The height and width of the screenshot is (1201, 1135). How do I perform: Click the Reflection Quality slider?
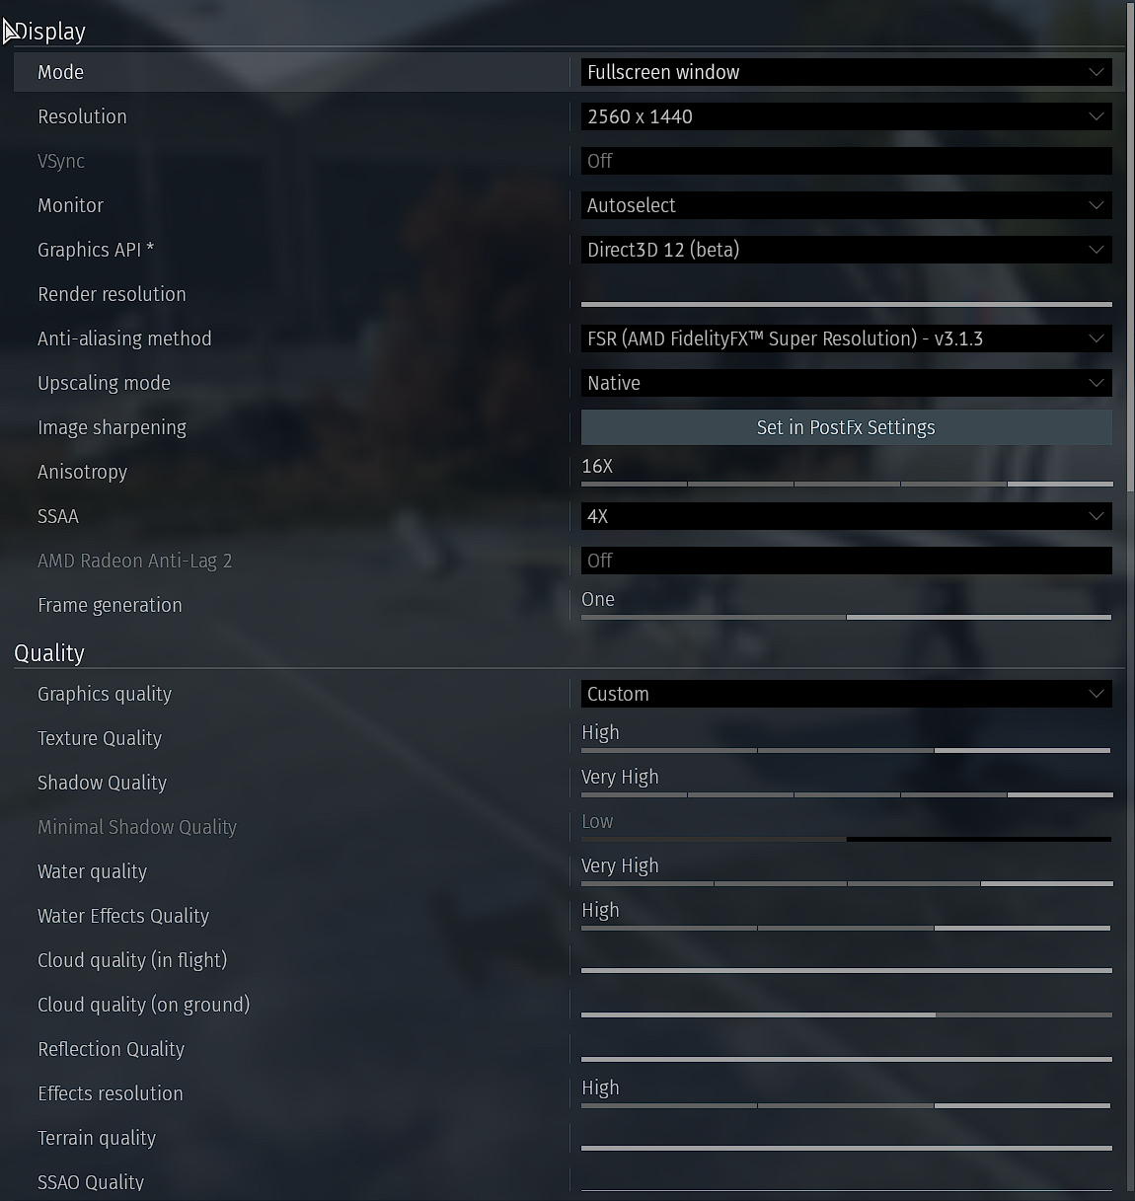846,1059
